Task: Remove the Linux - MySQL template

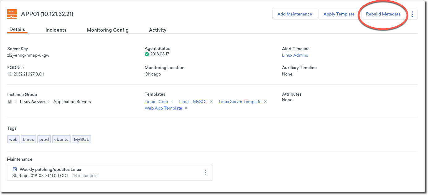Action: tap(212, 102)
